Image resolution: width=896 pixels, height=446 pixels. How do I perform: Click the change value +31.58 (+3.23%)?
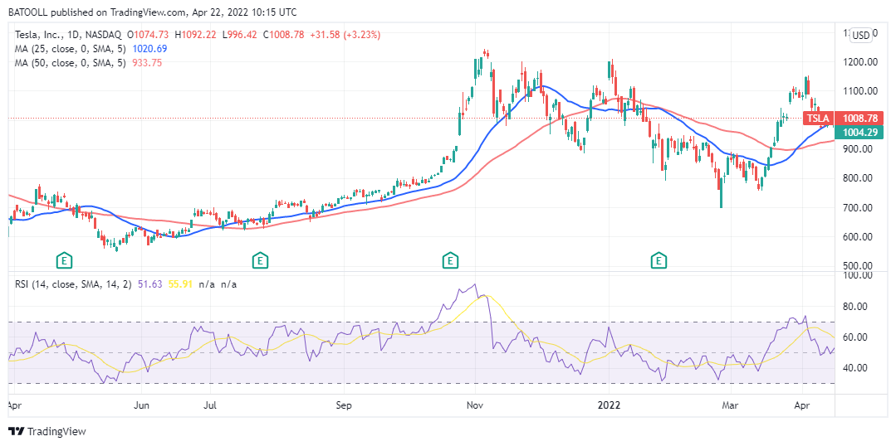[345, 35]
